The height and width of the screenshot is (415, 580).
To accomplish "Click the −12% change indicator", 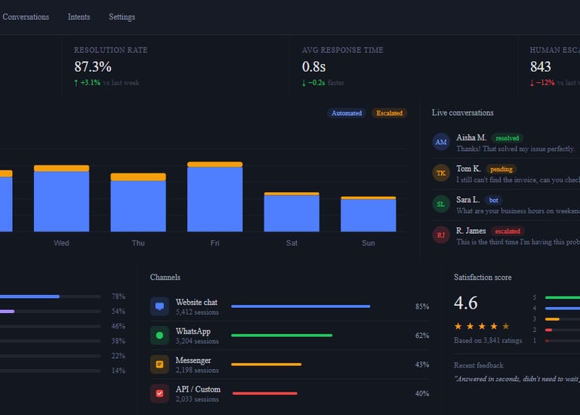I will tap(542, 83).
